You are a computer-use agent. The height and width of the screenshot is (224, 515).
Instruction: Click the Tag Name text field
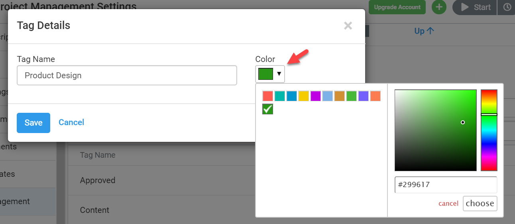point(127,75)
